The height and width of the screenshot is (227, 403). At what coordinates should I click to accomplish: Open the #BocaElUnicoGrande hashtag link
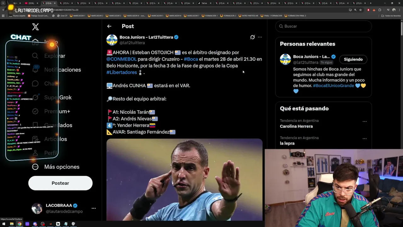(x=333, y=85)
